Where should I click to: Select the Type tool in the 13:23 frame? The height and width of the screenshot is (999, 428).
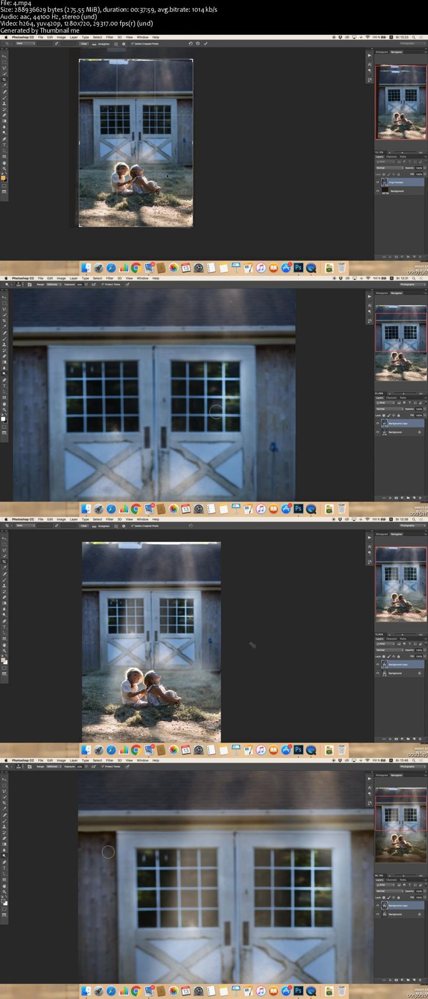5,145
